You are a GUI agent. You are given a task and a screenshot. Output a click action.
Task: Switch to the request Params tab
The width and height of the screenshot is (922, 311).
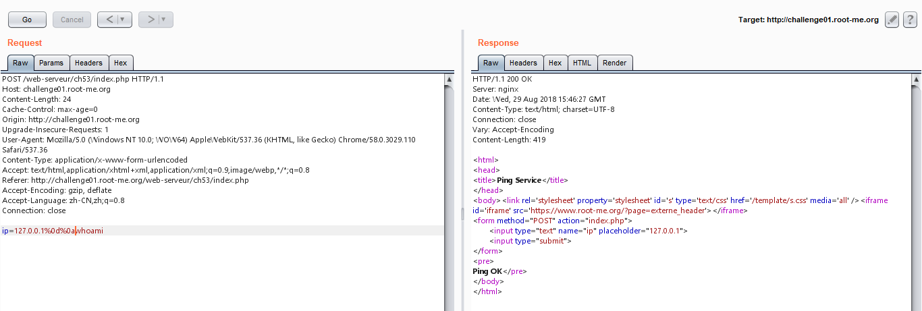point(51,63)
